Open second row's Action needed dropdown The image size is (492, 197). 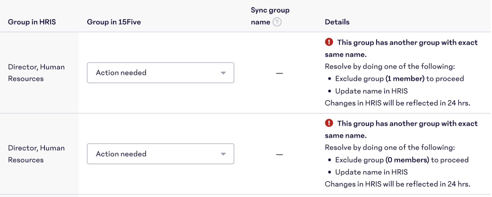pyautogui.click(x=161, y=154)
